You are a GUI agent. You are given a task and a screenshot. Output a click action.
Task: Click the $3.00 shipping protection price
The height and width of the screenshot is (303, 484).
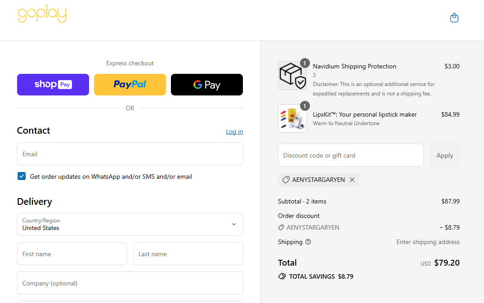click(452, 66)
